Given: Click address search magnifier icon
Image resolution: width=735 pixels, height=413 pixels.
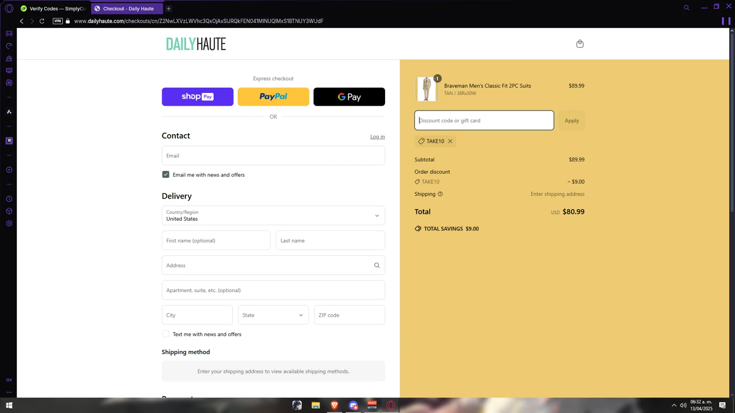Looking at the screenshot, I should 377,265.
